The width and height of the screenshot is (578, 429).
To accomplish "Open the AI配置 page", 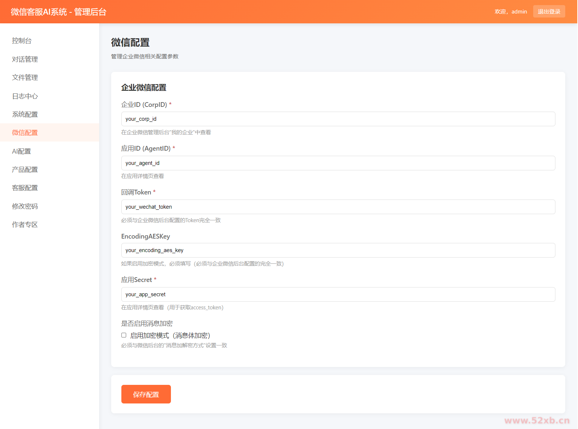I will pos(22,151).
